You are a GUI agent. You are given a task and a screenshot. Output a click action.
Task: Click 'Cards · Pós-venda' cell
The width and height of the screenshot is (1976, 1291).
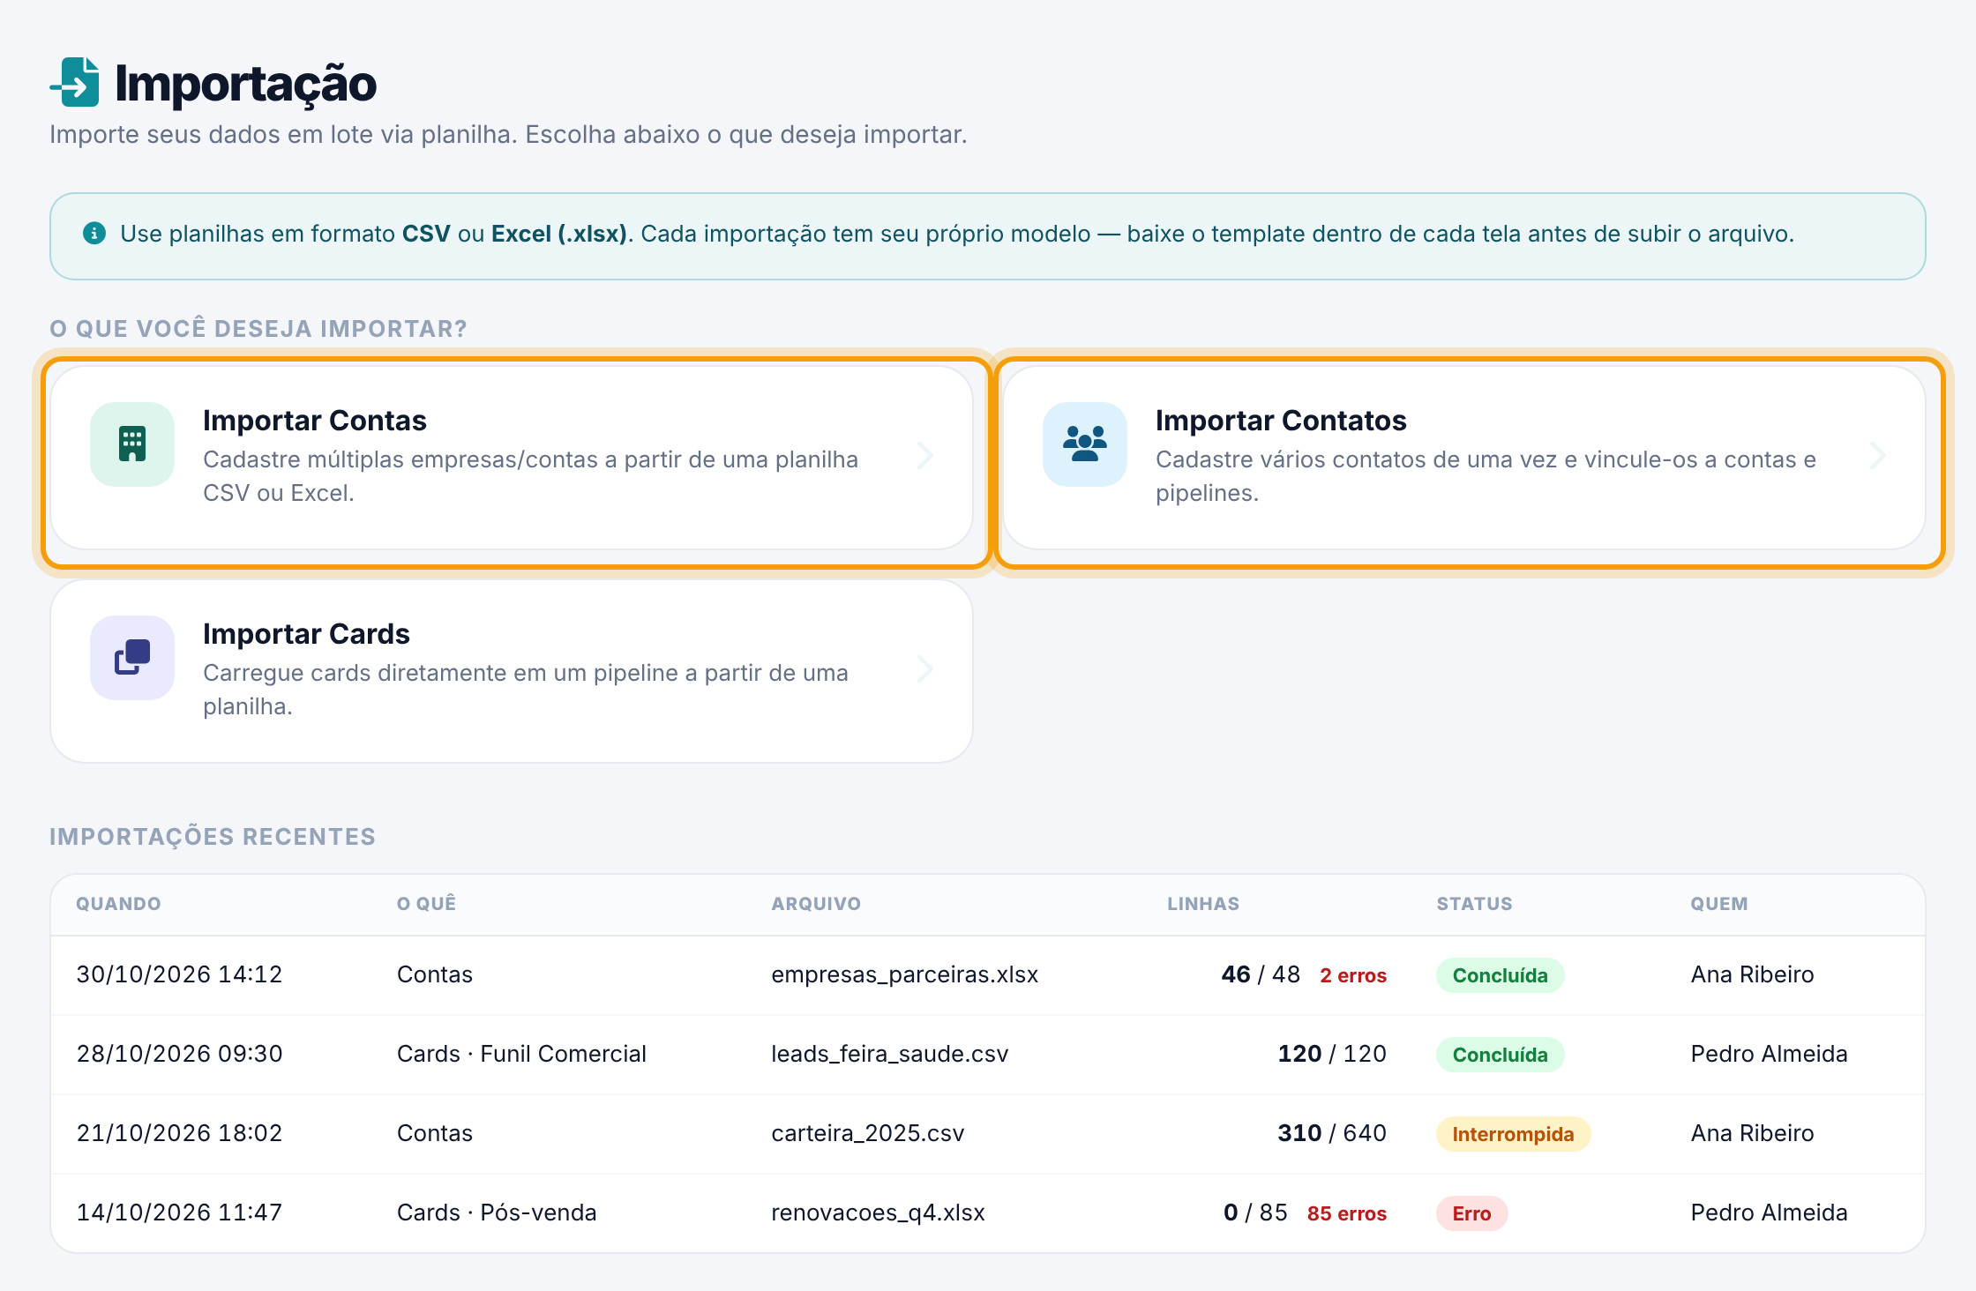[497, 1213]
